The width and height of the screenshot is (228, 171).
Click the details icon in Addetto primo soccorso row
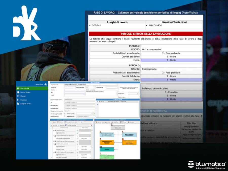click(77, 144)
